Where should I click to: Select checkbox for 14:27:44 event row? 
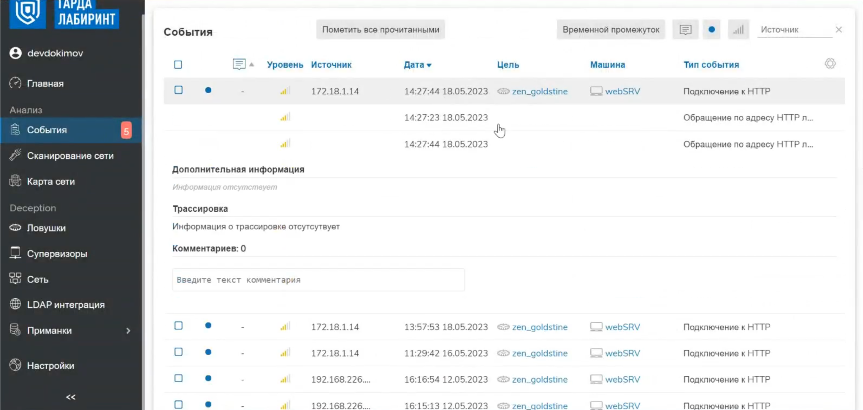click(178, 90)
